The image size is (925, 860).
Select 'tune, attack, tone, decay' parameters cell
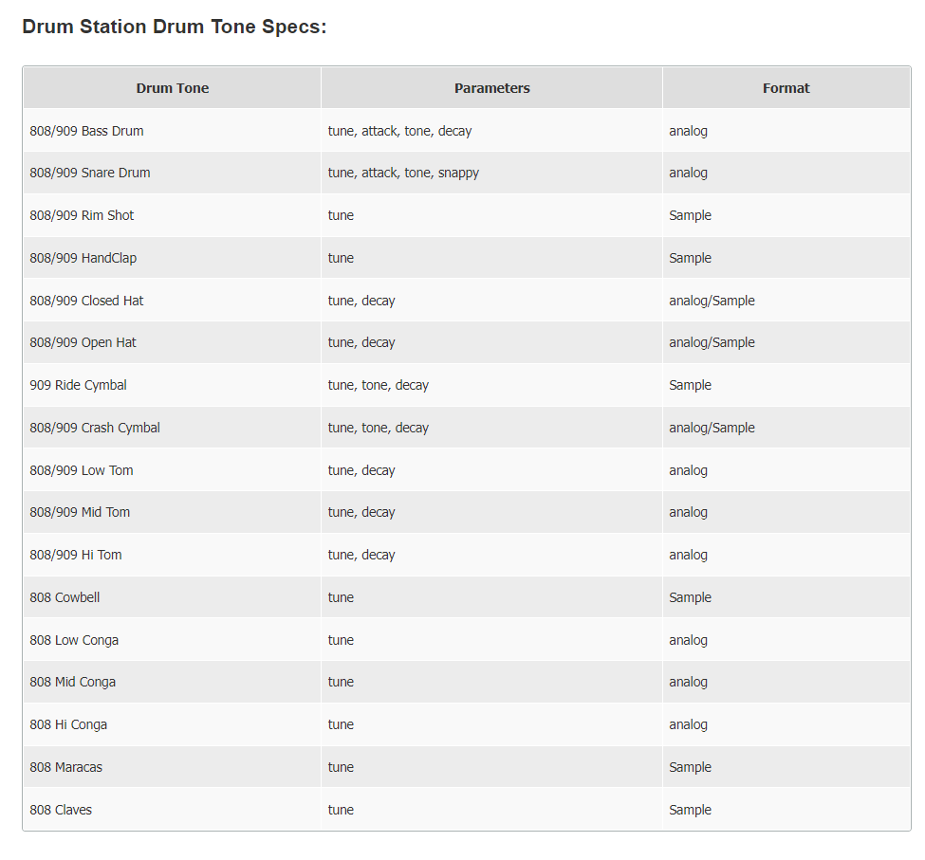pyautogui.click(x=492, y=131)
